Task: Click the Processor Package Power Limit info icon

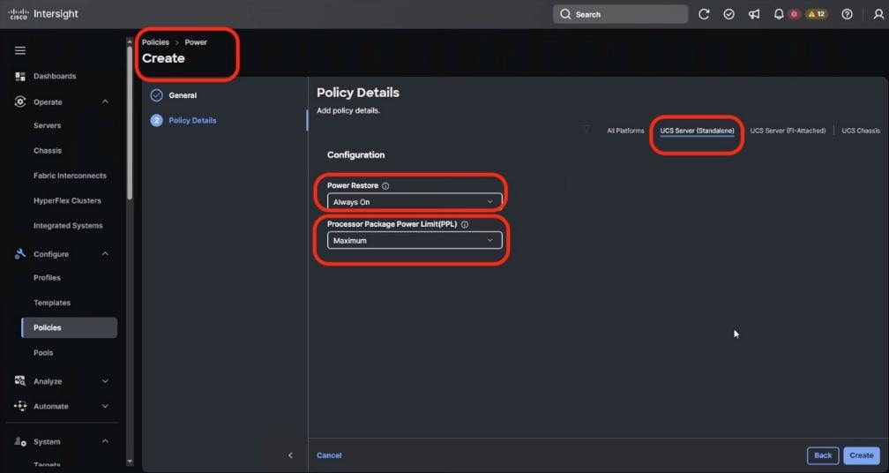Action: [x=465, y=225]
